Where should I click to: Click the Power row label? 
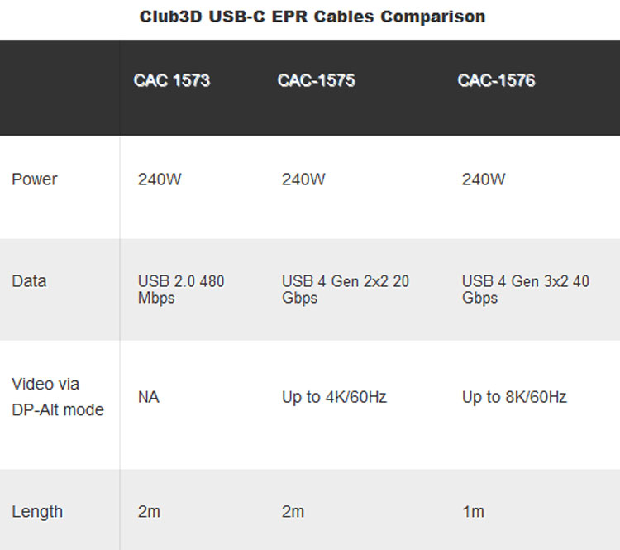coord(35,179)
